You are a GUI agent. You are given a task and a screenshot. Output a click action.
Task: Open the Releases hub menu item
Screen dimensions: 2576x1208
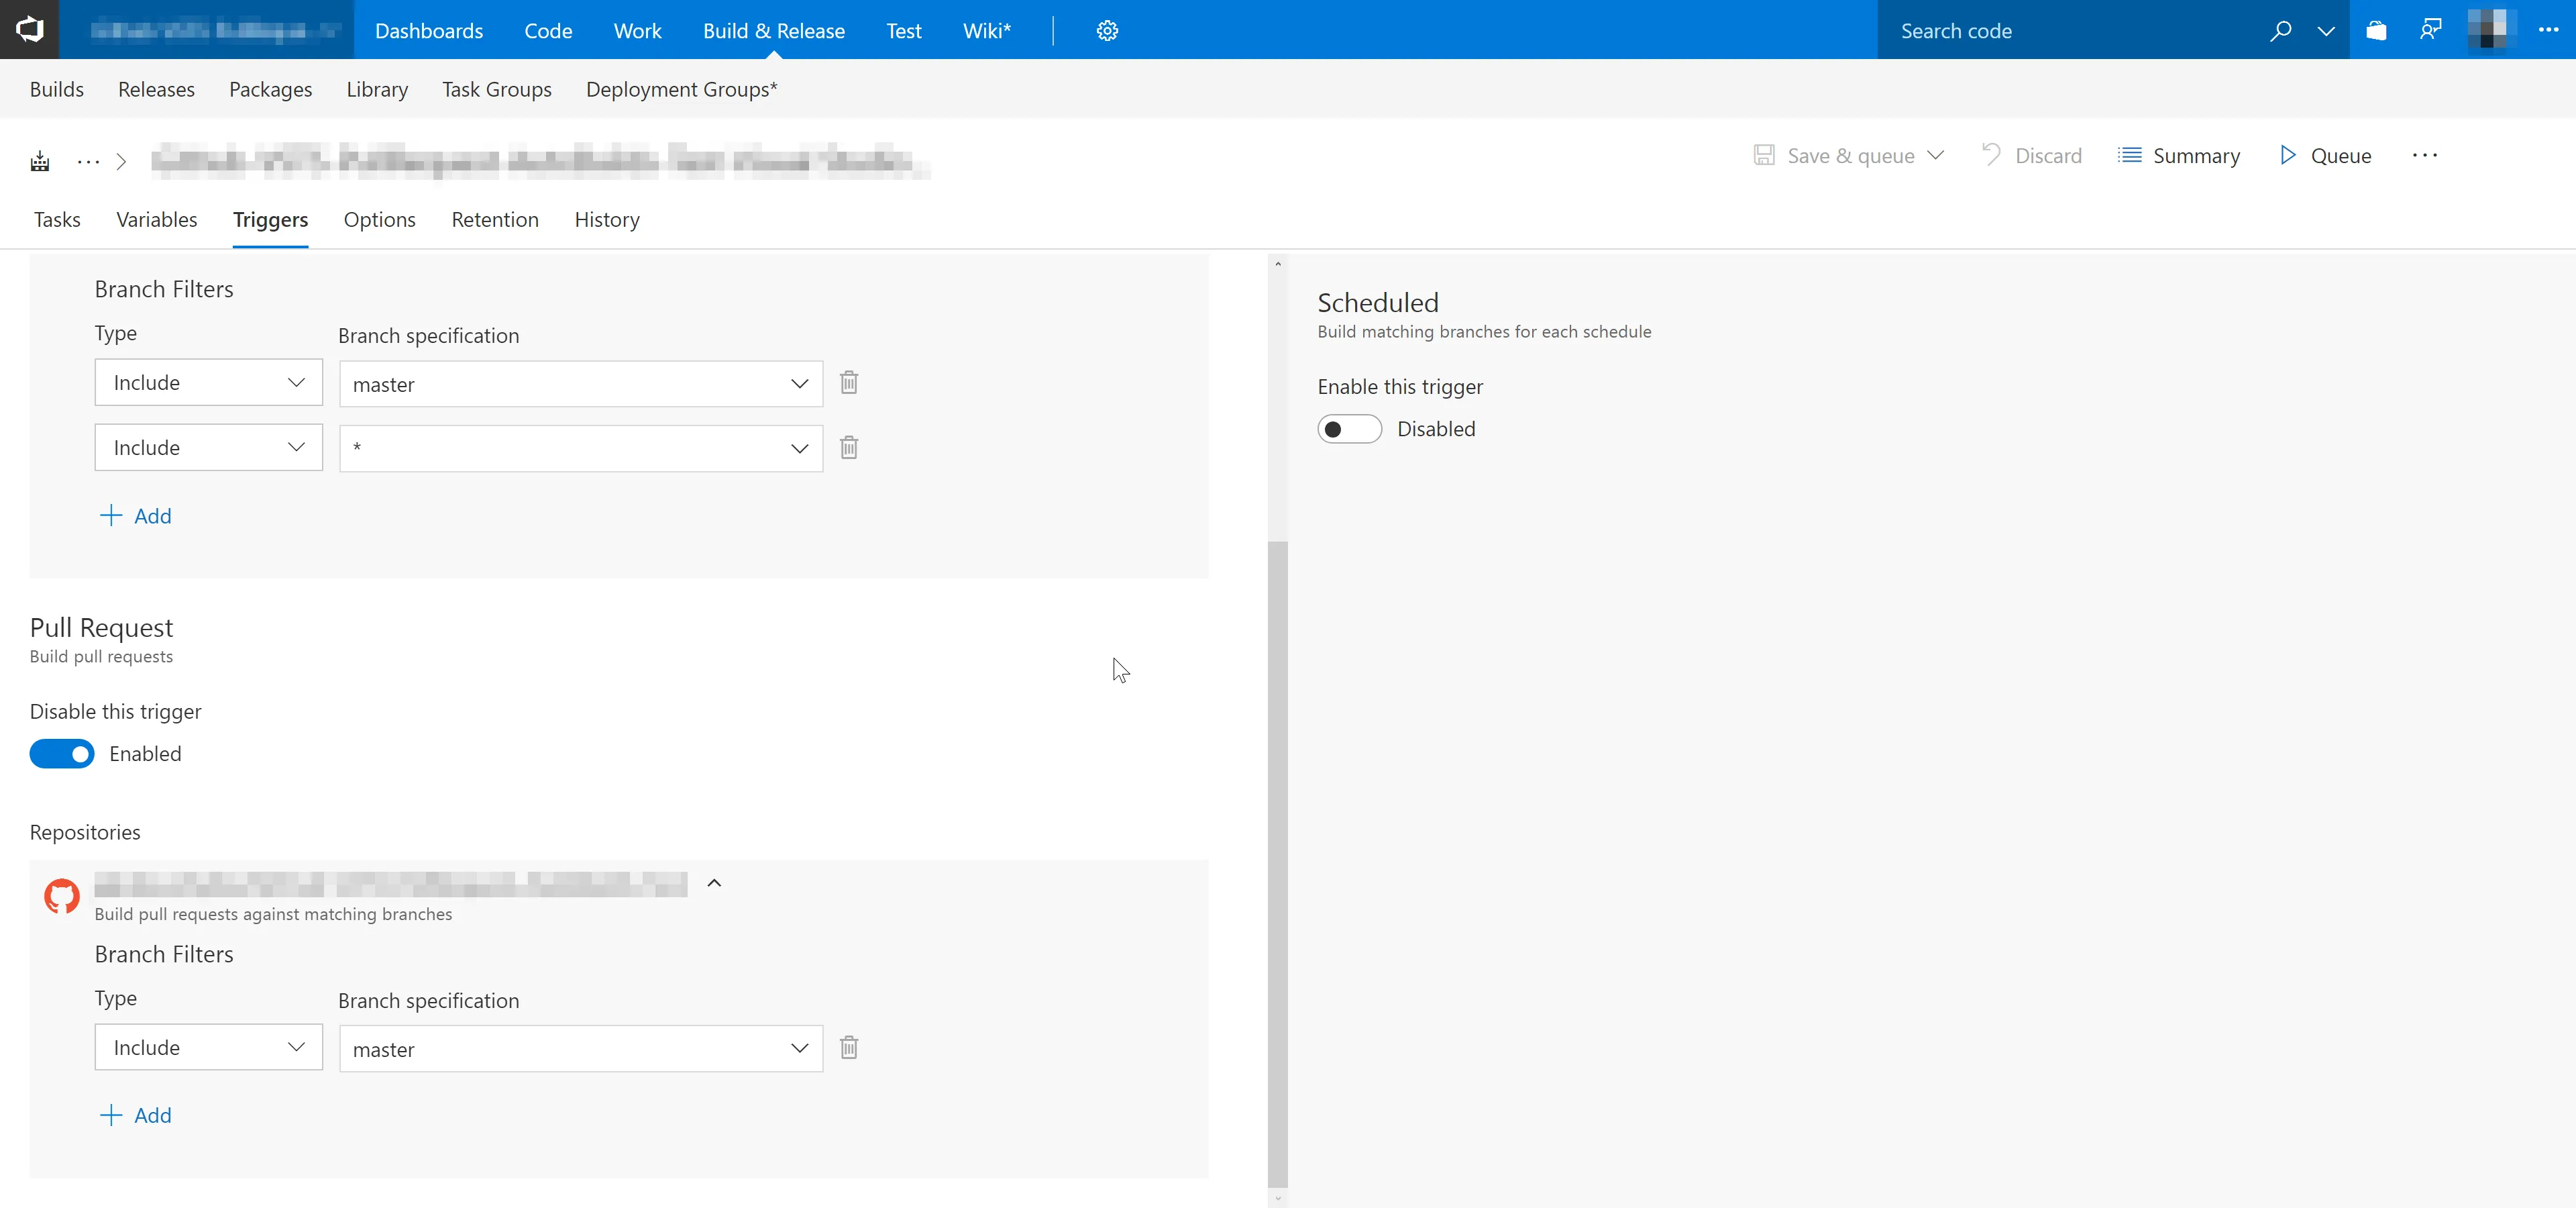coord(156,90)
